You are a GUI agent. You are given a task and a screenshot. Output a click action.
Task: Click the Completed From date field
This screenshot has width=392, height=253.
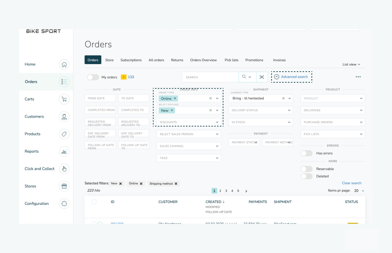pyautogui.click(x=100, y=110)
